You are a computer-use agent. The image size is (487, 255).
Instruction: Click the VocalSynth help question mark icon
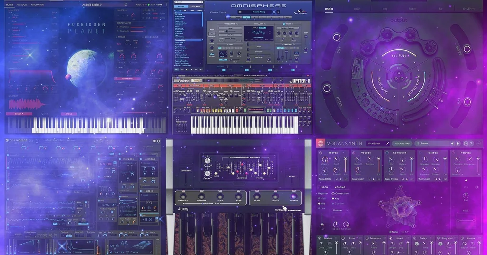pyautogui.click(x=471, y=144)
